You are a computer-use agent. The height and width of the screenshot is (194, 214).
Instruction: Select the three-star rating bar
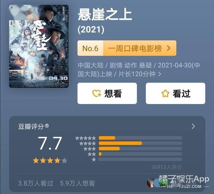point(140,148)
